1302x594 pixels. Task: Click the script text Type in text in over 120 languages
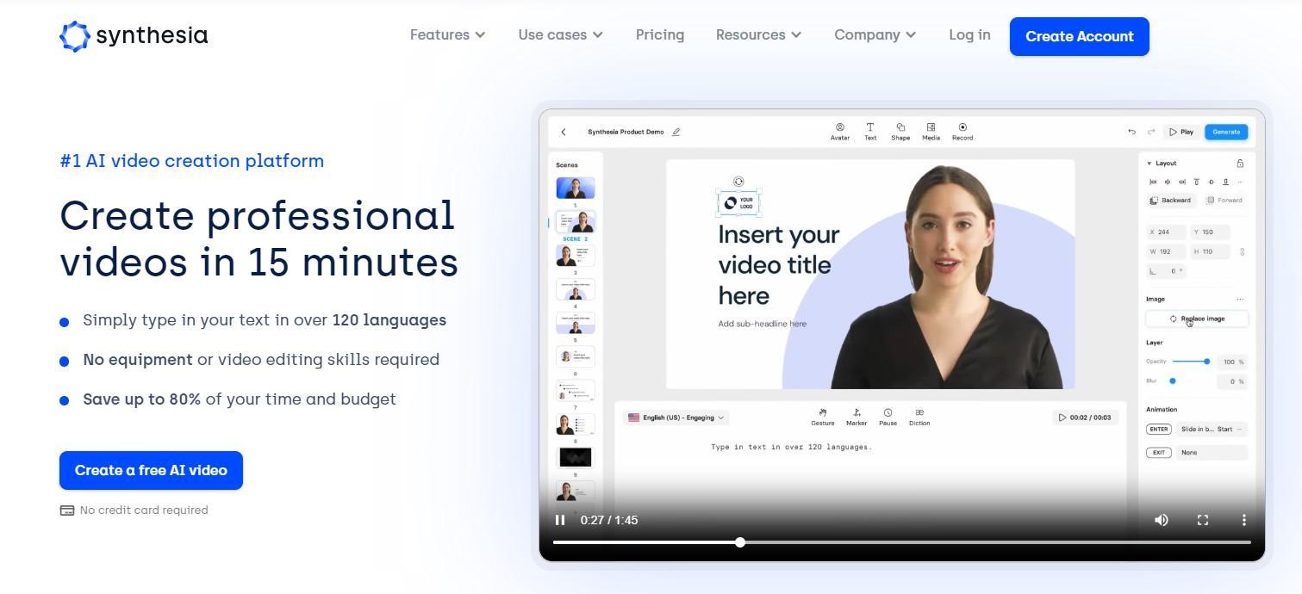point(791,447)
